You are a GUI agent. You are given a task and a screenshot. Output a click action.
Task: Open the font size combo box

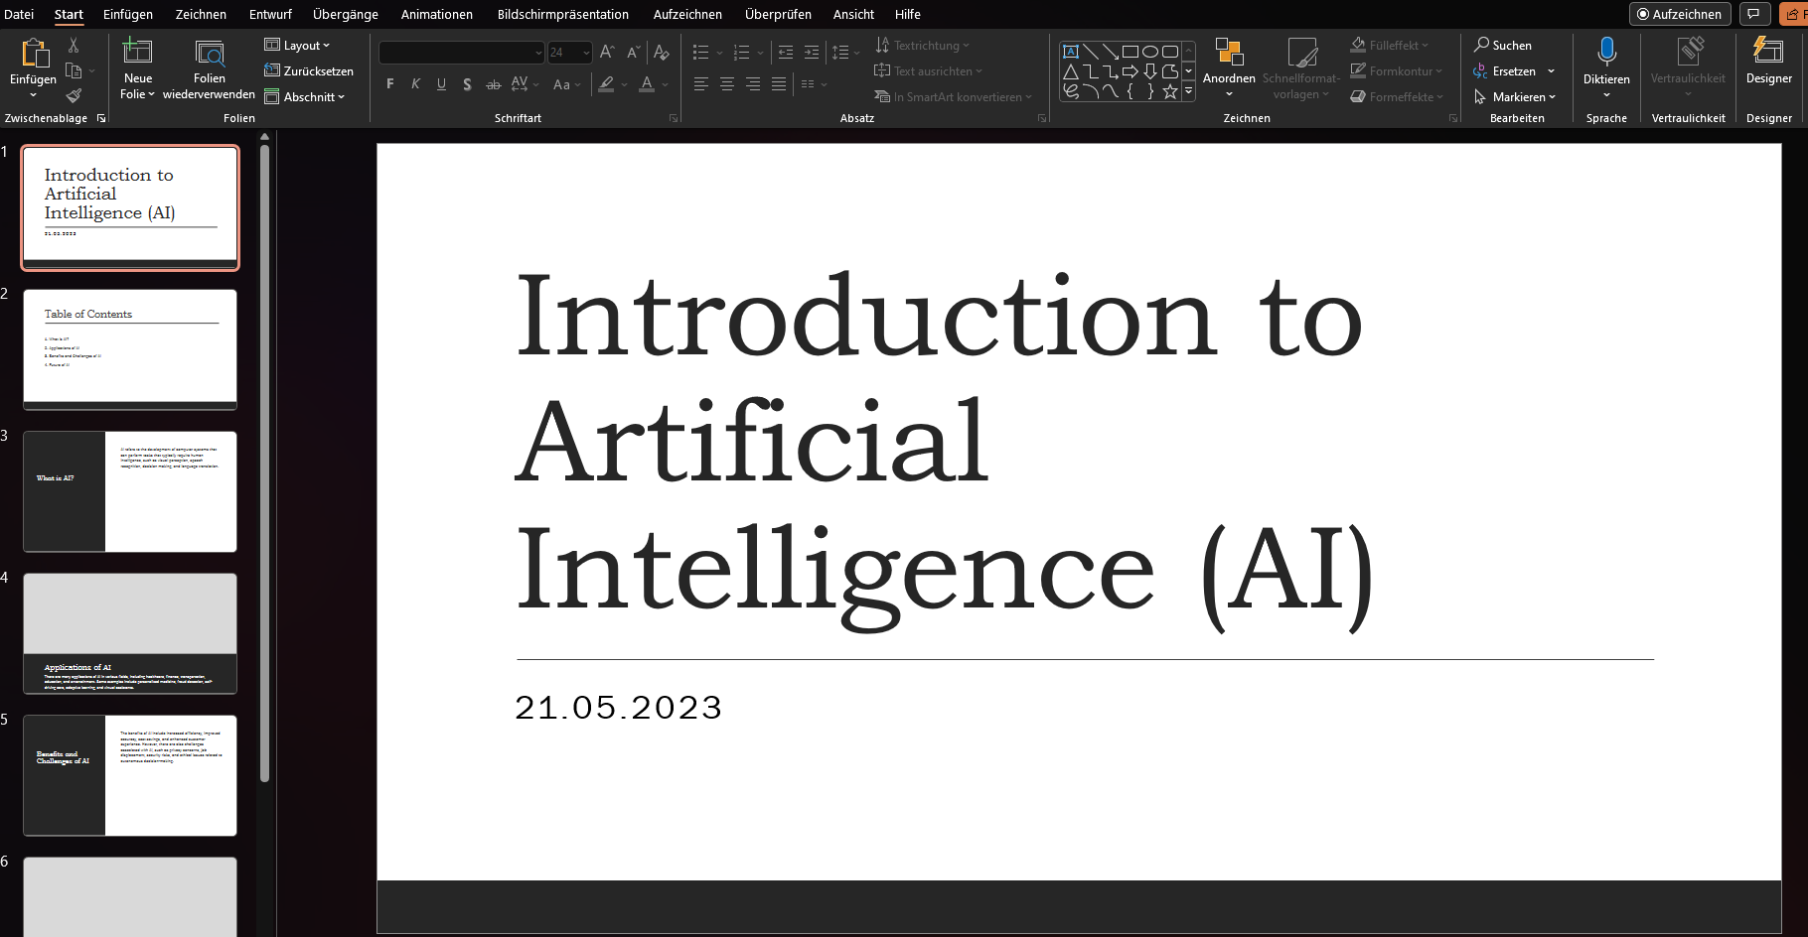pos(569,53)
